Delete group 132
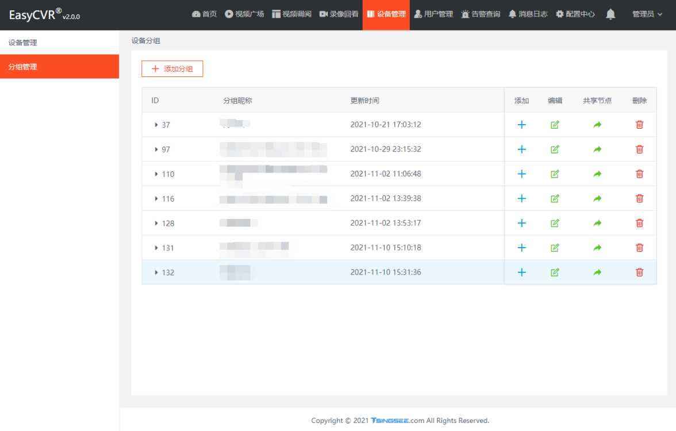676x431 pixels. click(x=639, y=272)
